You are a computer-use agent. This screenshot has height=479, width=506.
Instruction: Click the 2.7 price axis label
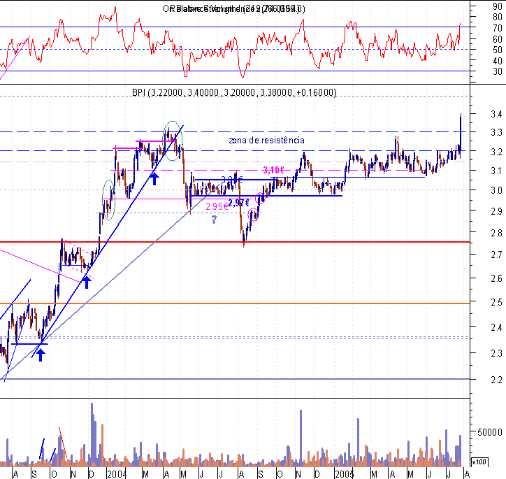[x=496, y=255]
